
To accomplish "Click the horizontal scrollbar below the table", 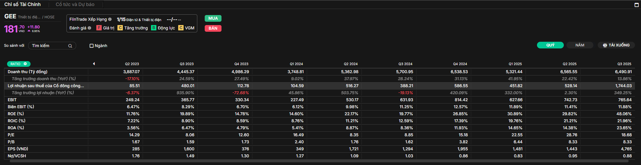I will tap(319, 161).
